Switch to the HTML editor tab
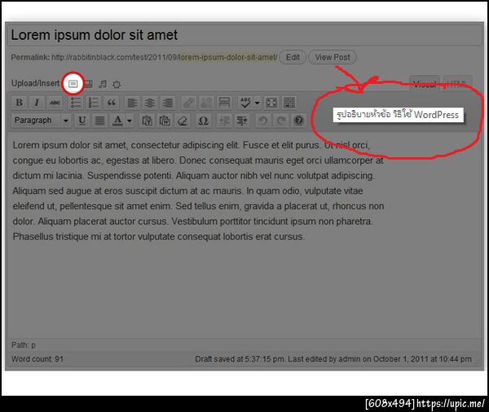Viewport: 489px width, 412px height. (x=457, y=84)
